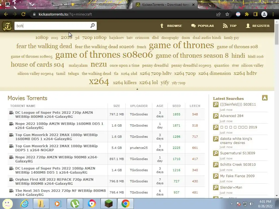Click the seed count 2225
The width and height of the screenshot is (279, 209).
pos(177,148)
